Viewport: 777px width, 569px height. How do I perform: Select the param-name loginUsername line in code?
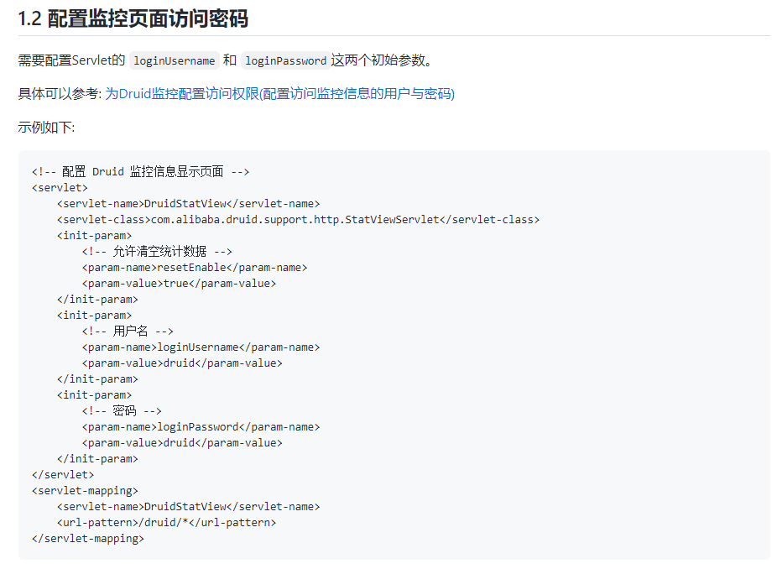tap(201, 347)
